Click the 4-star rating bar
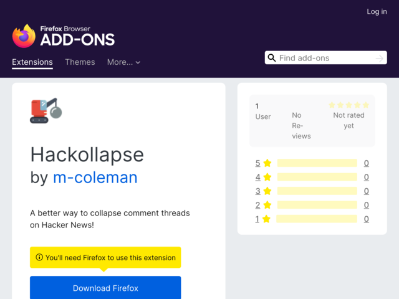This screenshot has width=399, height=299. pos(317,177)
